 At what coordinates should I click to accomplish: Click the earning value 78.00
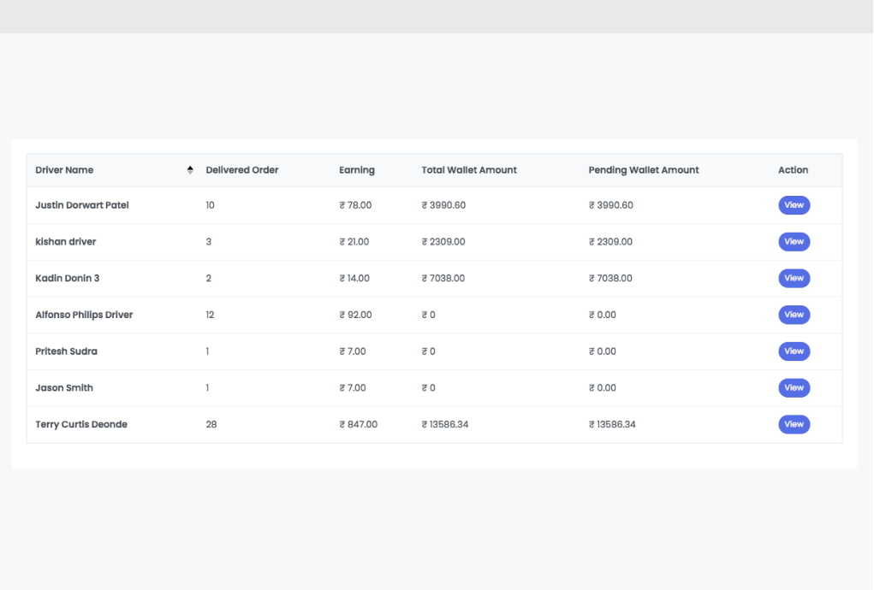pos(355,205)
